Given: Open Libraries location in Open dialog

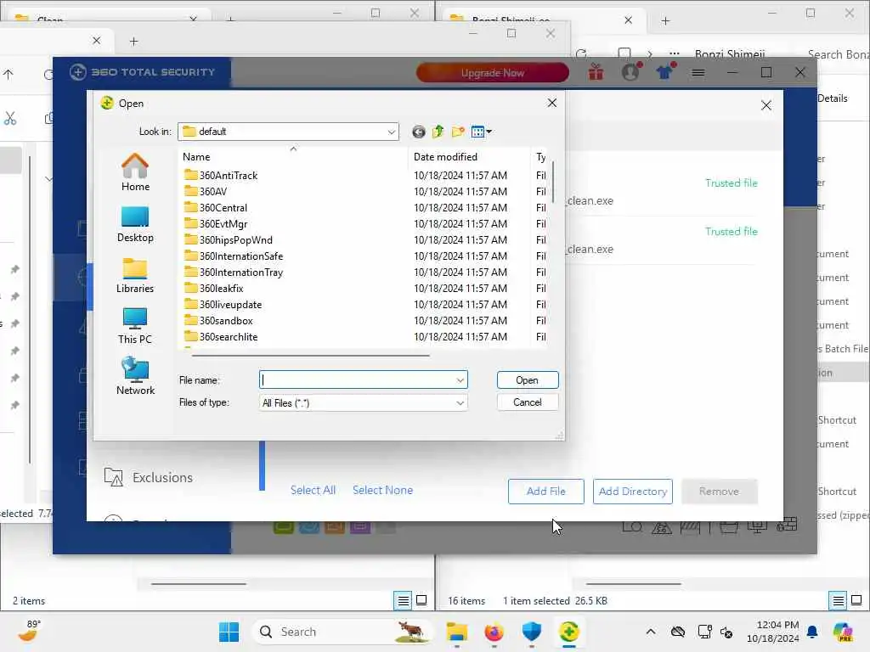Looking at the screenshot, I should pyautogui.click(x=135, y=275).
